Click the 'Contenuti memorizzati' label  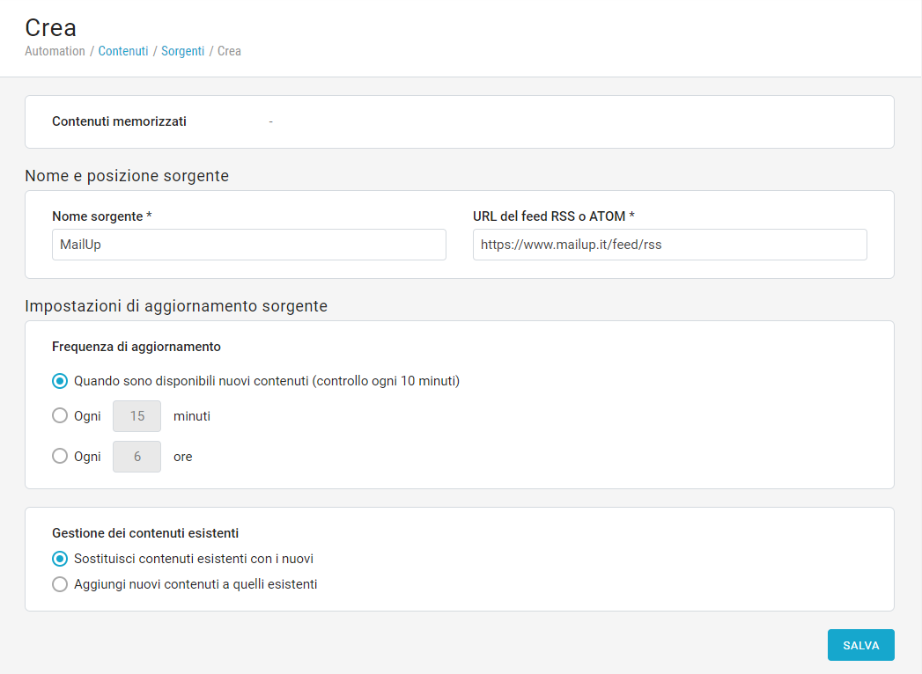pos(119,121)
